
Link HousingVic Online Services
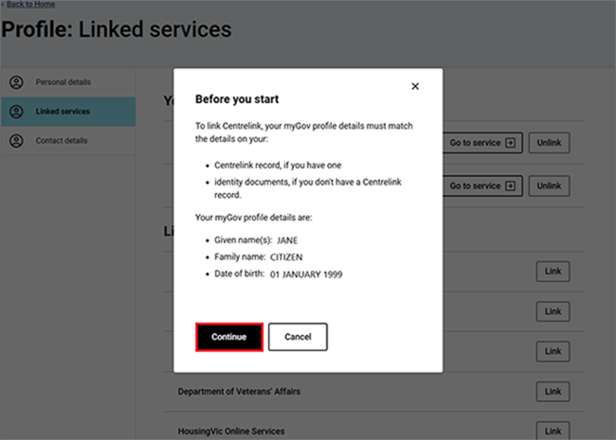point(553,431)
